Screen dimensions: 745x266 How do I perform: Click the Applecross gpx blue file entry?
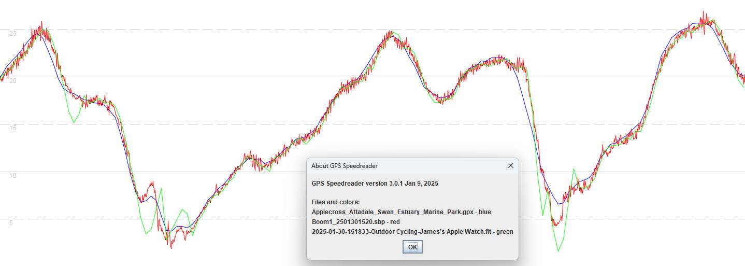[x=401, y=212]
